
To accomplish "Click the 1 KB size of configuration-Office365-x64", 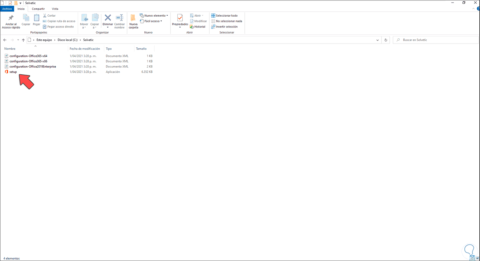I will [x=150, y=56].
